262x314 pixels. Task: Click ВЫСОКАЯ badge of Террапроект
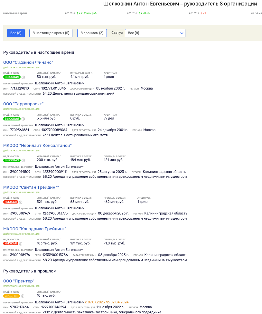click(12, 119)
